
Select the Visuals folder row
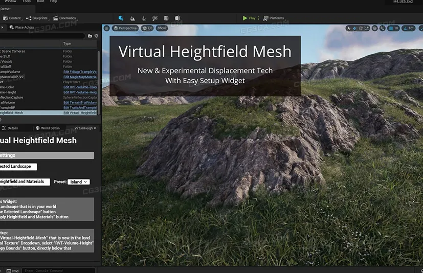tap(48, 61)
